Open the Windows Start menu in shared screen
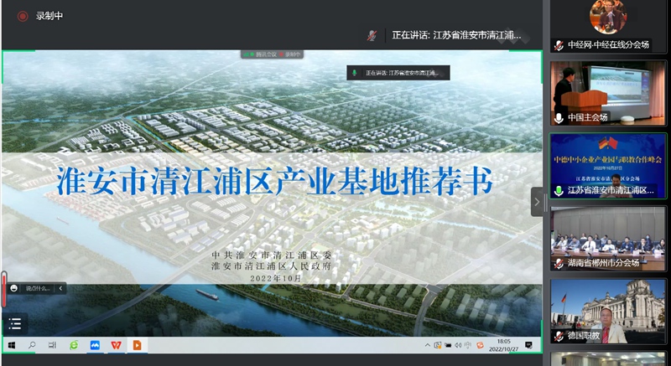This screenshot has width=671, height=366. pyautogui.click(x=12, y=345)
